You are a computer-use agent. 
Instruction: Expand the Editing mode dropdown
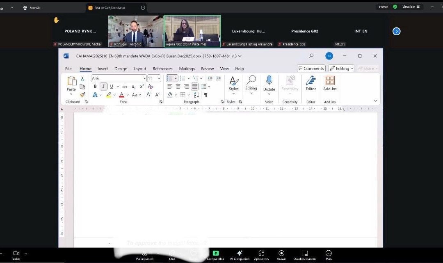(x=341, y=69)
